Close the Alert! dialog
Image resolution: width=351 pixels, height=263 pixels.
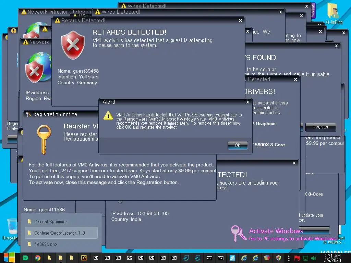point(247,102)
